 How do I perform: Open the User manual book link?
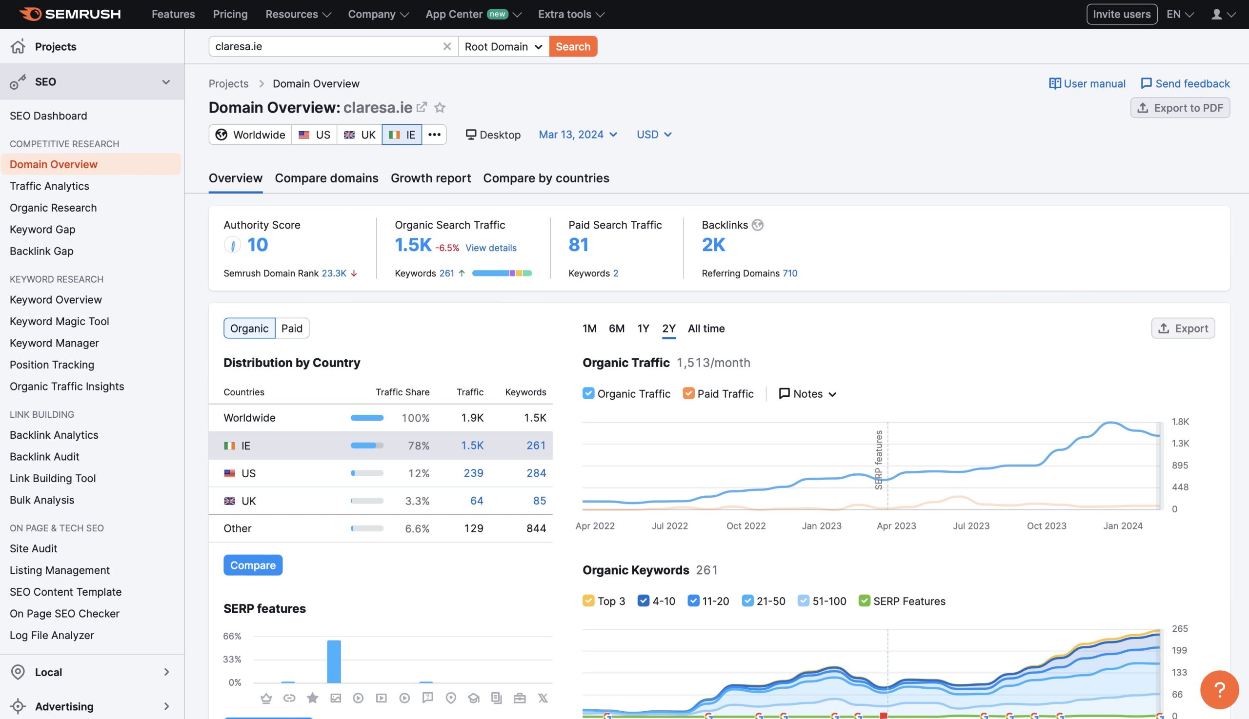(1087, 83)
